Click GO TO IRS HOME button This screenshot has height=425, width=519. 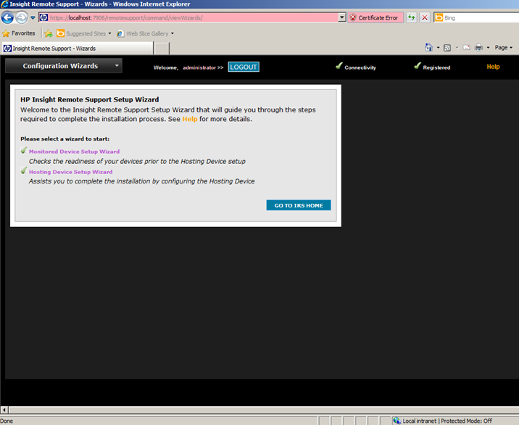click(x=299, y=205)
